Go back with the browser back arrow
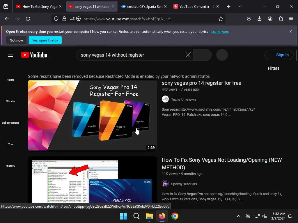 click(7, 19)
